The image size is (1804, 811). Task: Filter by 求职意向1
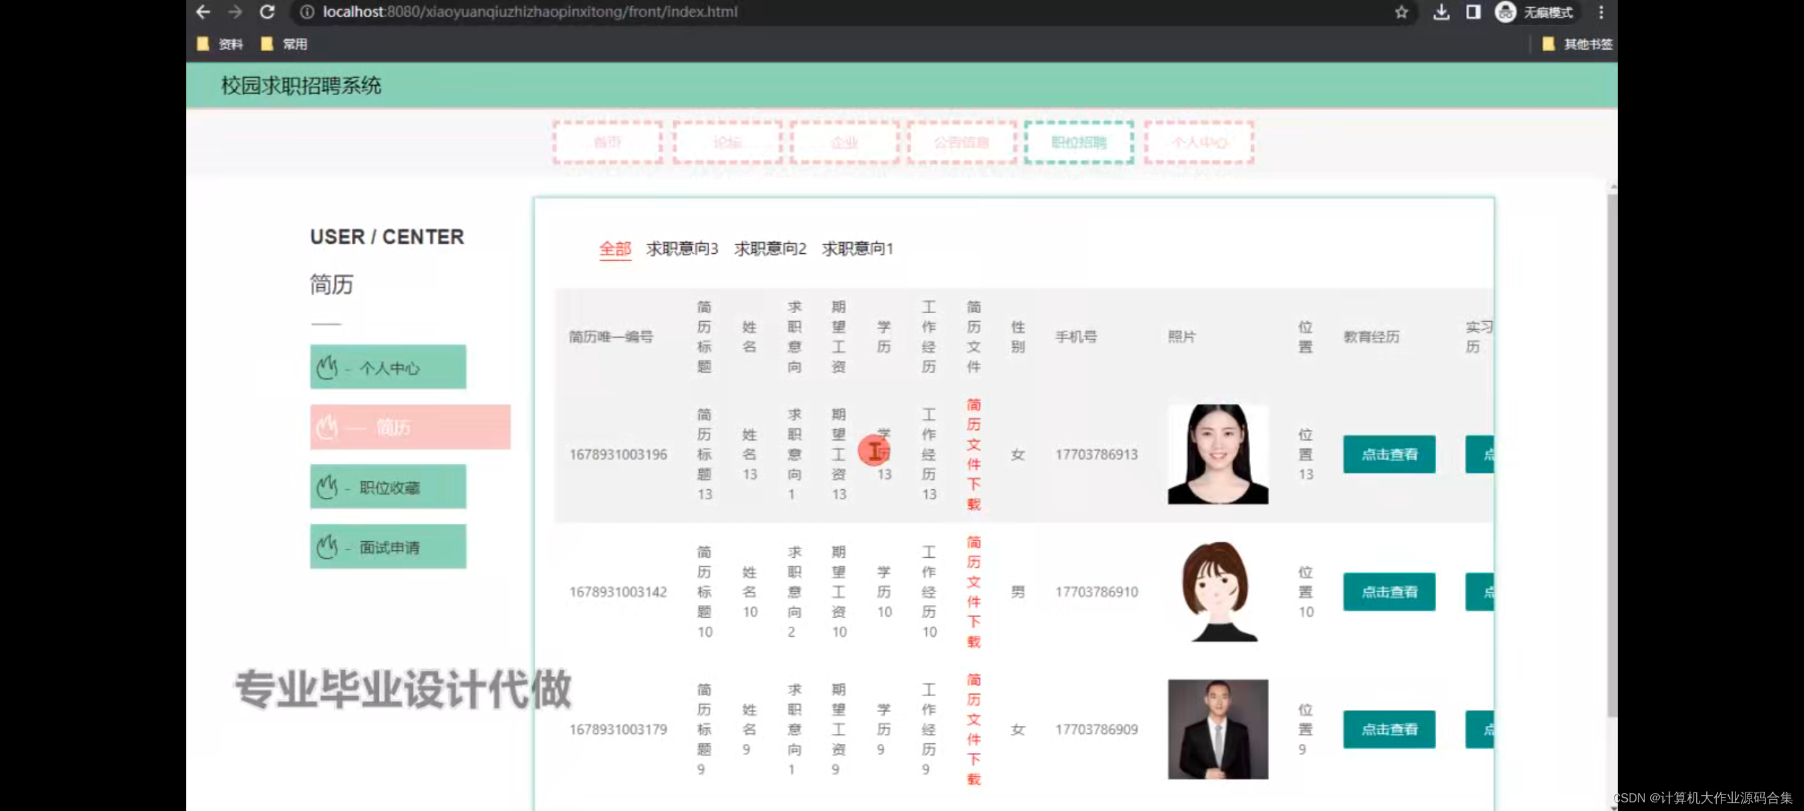[x=858, y=249]
